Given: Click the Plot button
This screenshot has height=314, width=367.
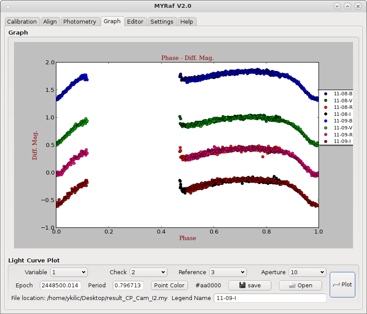Looking at the screenshot, I should coord(343,285).
